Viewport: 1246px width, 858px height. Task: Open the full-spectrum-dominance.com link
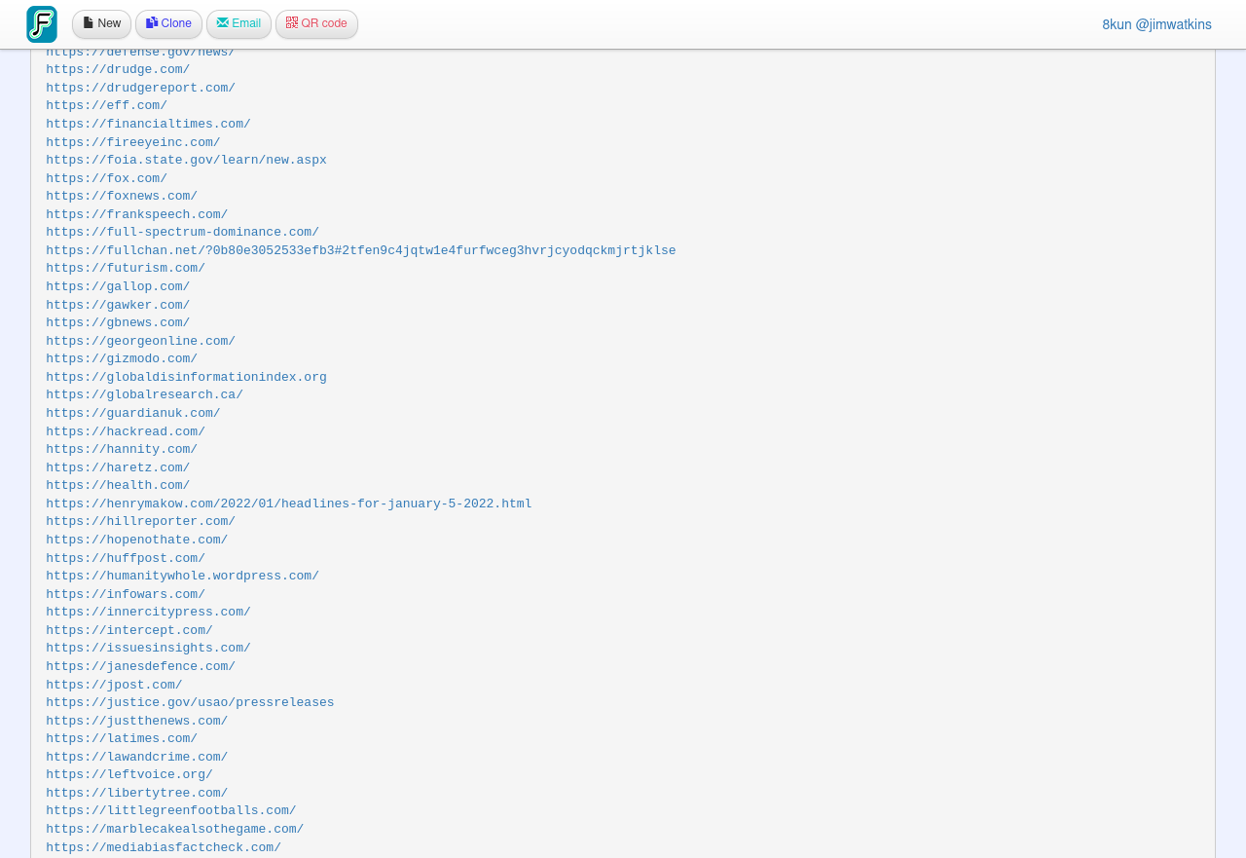pos(182,233)
